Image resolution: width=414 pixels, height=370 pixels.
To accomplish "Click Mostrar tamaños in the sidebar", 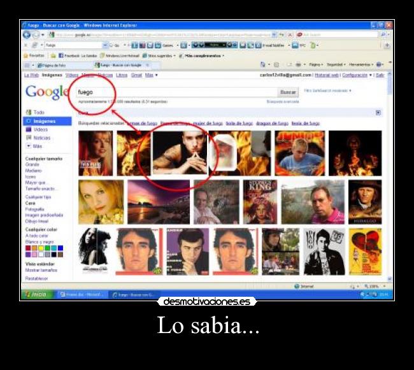I will 41,270.
